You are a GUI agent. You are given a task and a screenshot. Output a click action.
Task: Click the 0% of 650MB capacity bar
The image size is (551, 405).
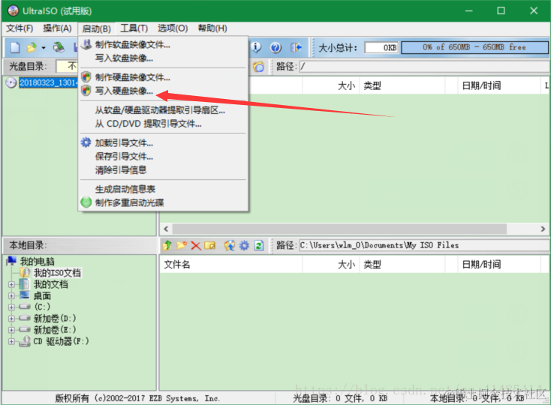(474, 47)
